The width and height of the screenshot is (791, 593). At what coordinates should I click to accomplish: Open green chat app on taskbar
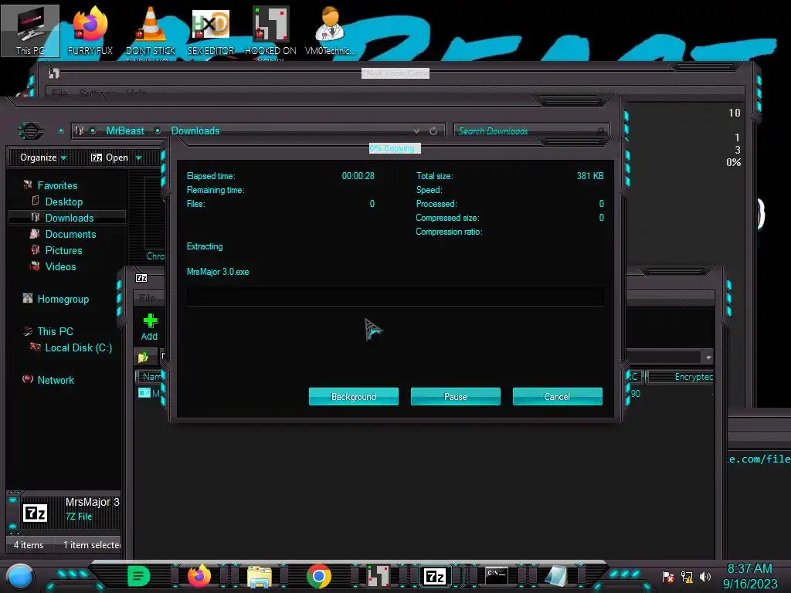pos(139,576)
